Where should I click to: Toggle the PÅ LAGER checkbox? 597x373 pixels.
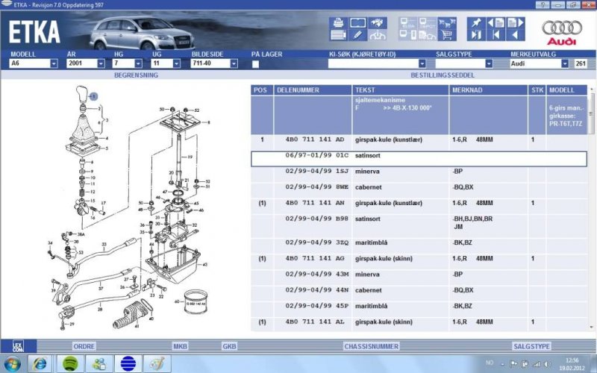[255, 64]
